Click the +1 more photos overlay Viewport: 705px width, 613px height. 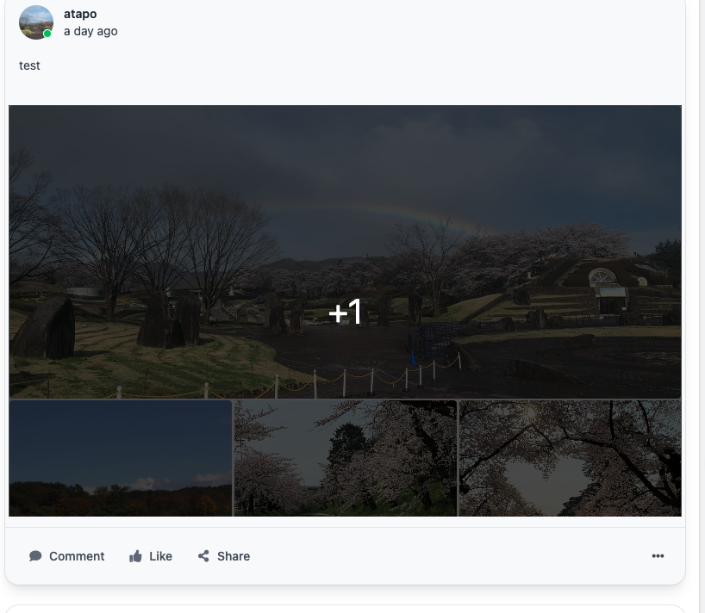point(346,312)
